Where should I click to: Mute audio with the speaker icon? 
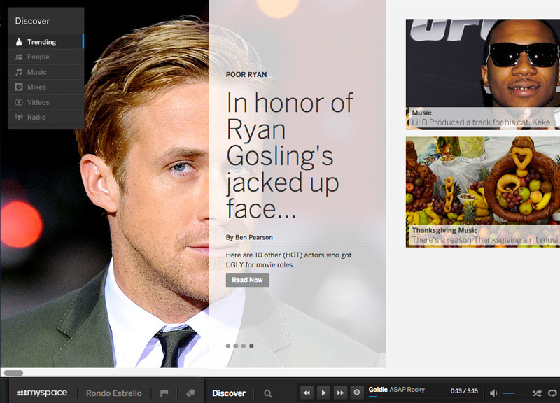(493, 393)
